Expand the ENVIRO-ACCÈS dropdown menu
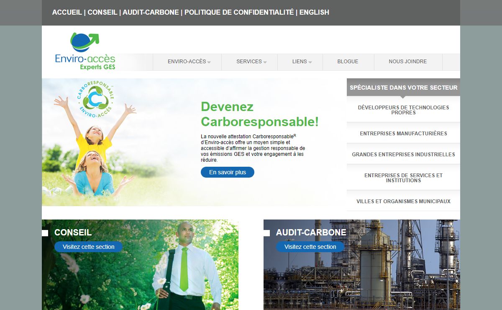 [187, 62]
